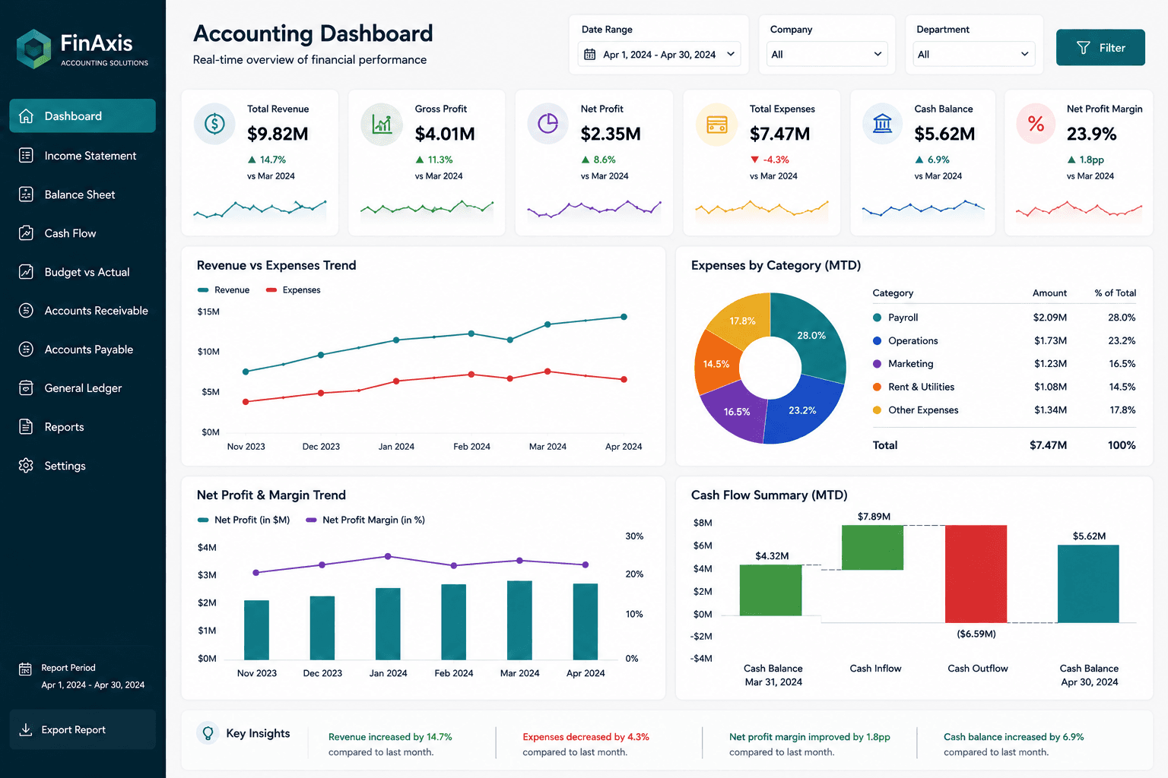Click the Cash Balance bank icon
Screen dimensions: 1168x778
tap(882, 123)
